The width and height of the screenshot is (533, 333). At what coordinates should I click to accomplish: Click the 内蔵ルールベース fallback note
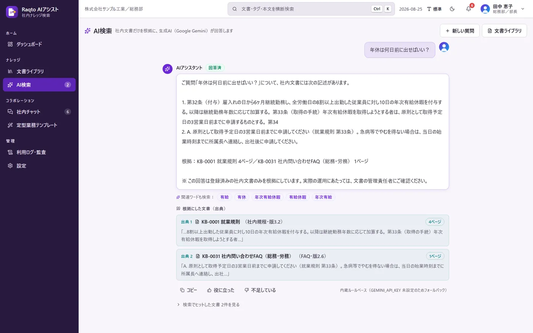click(394, 290)
